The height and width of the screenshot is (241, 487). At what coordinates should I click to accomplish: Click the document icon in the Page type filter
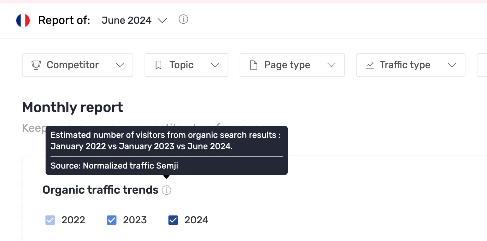click(253, 65)
